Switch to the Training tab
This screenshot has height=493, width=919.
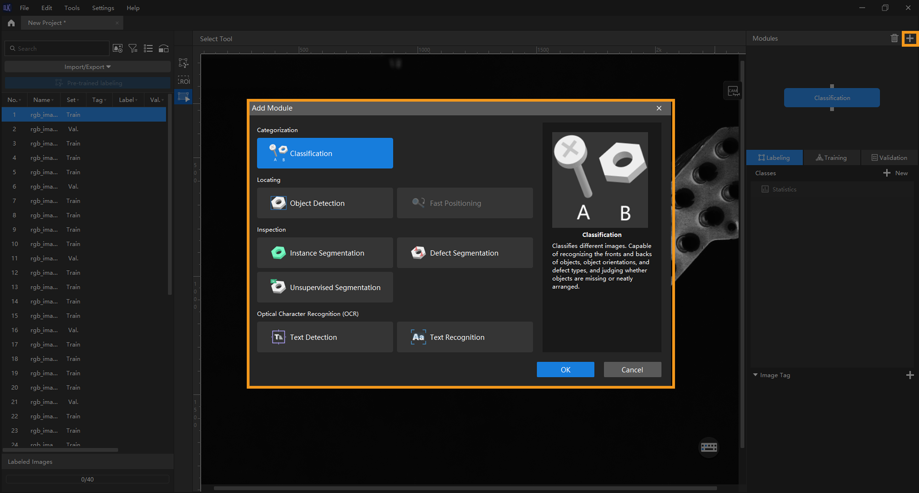tap(831, 158)
